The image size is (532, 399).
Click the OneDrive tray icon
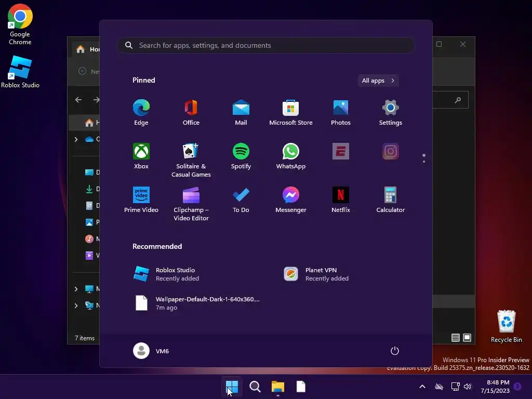439,387
